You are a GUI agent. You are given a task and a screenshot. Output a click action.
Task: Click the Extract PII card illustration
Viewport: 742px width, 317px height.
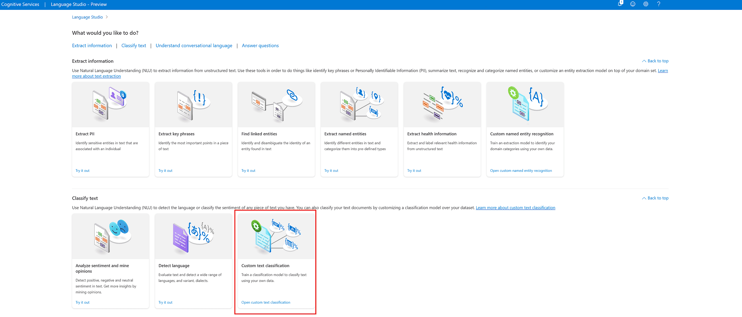click(x=110, y=104)
